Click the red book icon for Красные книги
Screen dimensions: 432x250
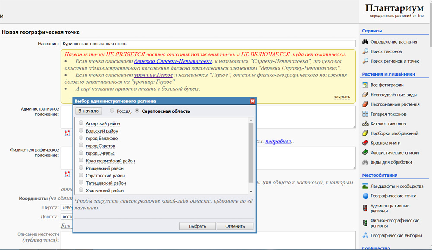(365, 143)
